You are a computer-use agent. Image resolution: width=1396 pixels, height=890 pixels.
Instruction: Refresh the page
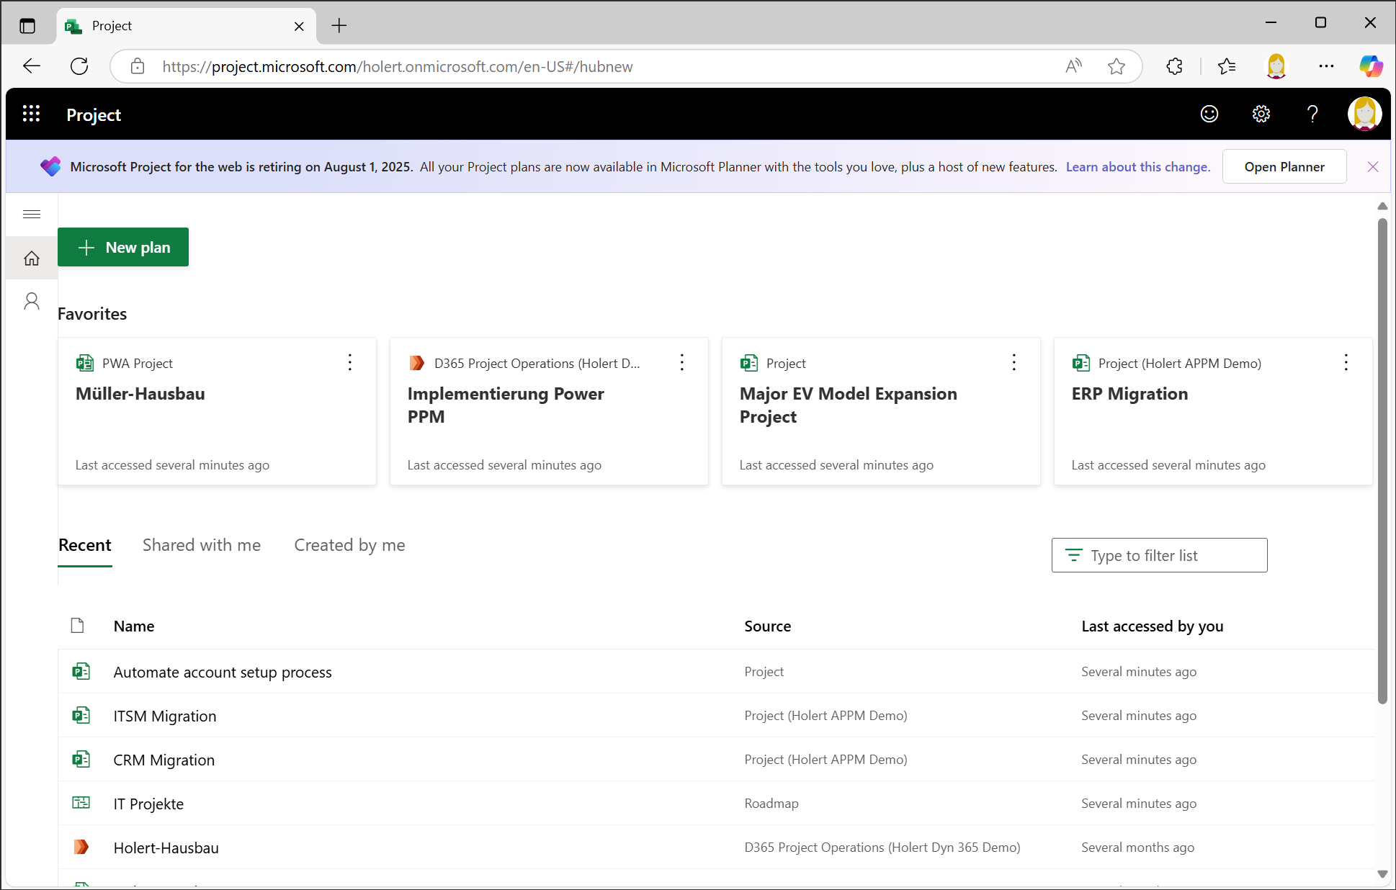[79, 66]
